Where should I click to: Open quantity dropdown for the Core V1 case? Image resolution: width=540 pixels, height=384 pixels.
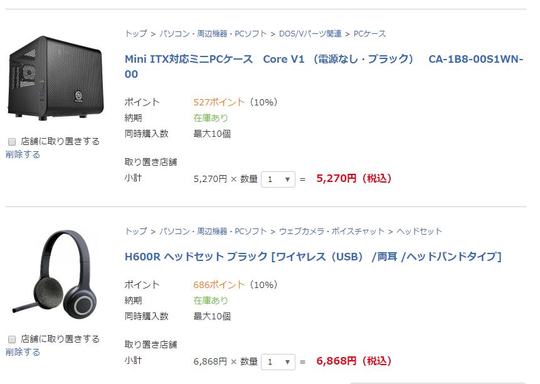coord(278,179)
